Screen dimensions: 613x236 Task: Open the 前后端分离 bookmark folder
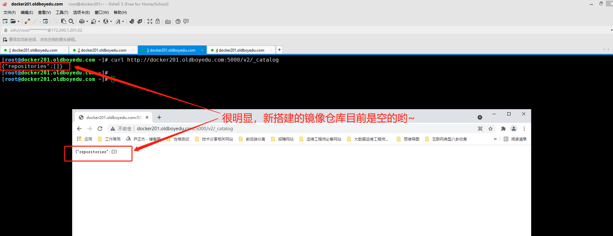point(252,139)
